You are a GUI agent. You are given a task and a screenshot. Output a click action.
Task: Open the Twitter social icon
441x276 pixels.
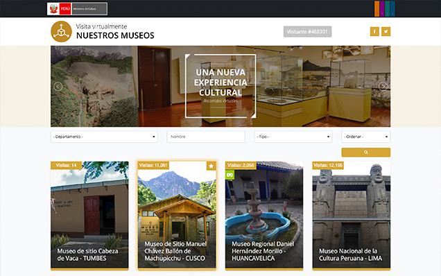pos(386,31)
